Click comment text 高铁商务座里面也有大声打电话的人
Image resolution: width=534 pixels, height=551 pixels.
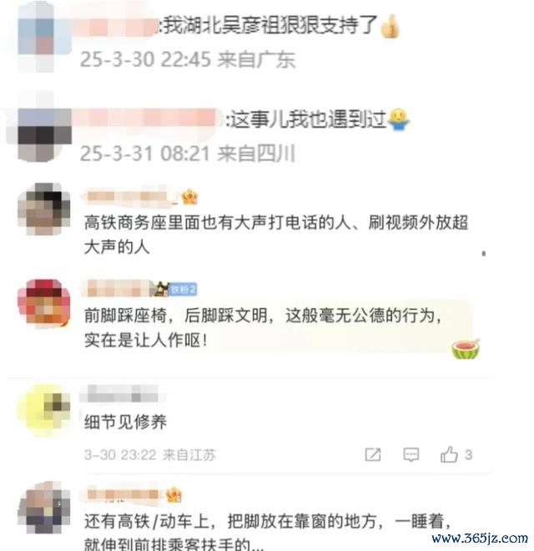(x=218, y=222)
